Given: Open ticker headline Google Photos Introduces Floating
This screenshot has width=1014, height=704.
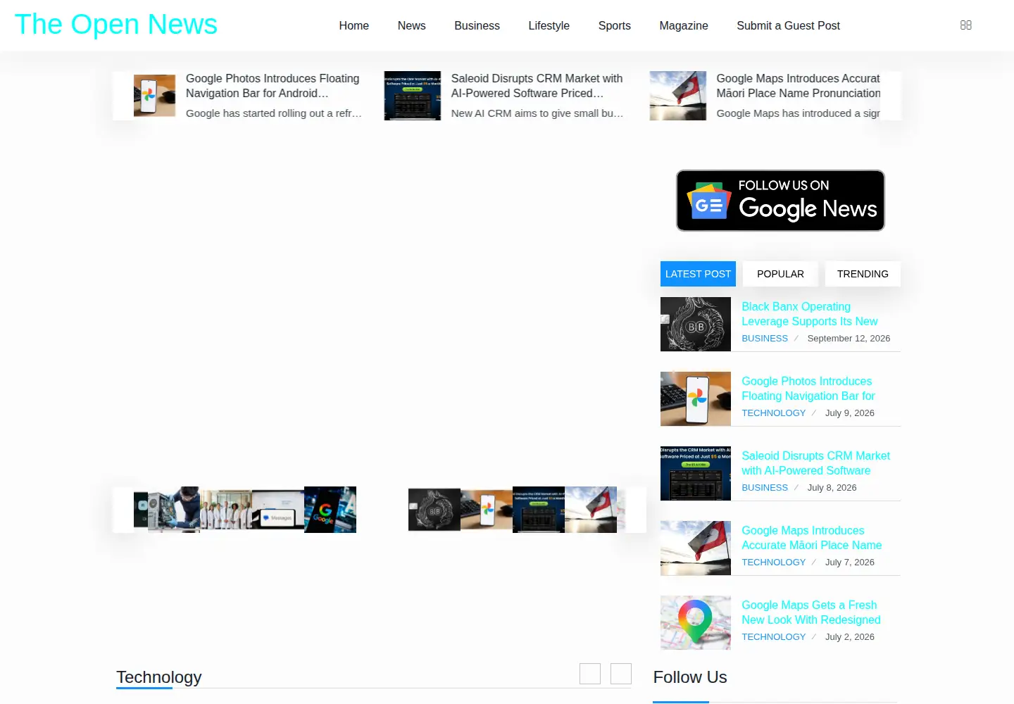Looking at the screenshot, I should coord(273,86).
